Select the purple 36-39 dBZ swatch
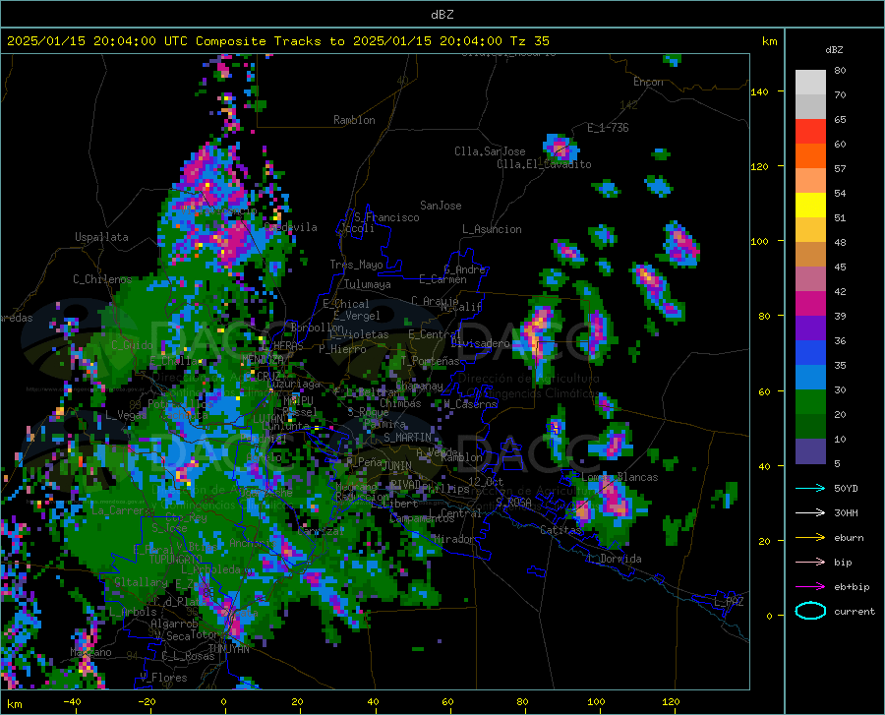885x715 pixels. pyautogui.click(x=810, y=328)
